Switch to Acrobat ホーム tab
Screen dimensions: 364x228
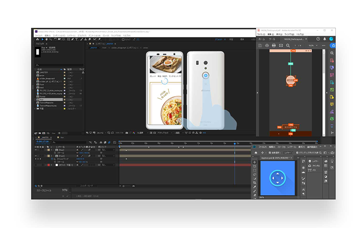pos(262,39)
